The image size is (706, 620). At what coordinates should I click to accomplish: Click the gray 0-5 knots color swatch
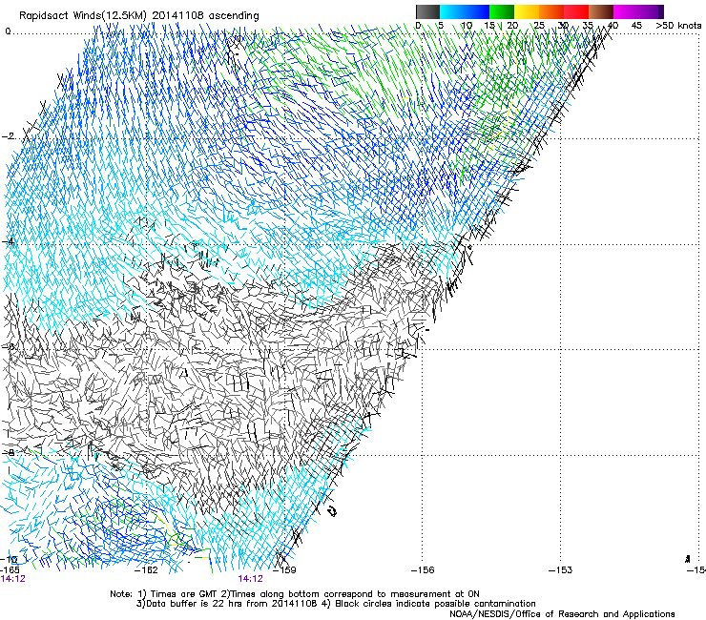pos(427,11)
